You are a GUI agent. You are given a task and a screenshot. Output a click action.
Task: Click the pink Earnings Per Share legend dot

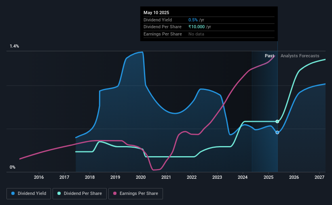click(x=115, y=193)
